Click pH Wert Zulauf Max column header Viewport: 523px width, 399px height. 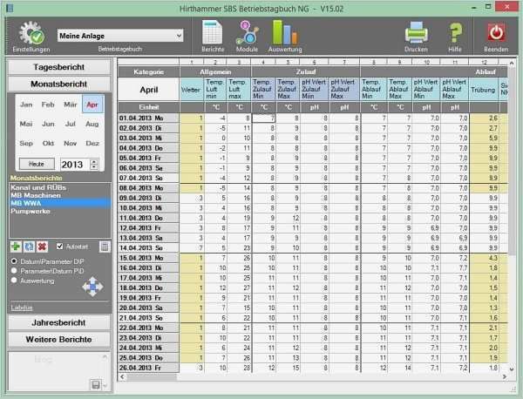344,90
